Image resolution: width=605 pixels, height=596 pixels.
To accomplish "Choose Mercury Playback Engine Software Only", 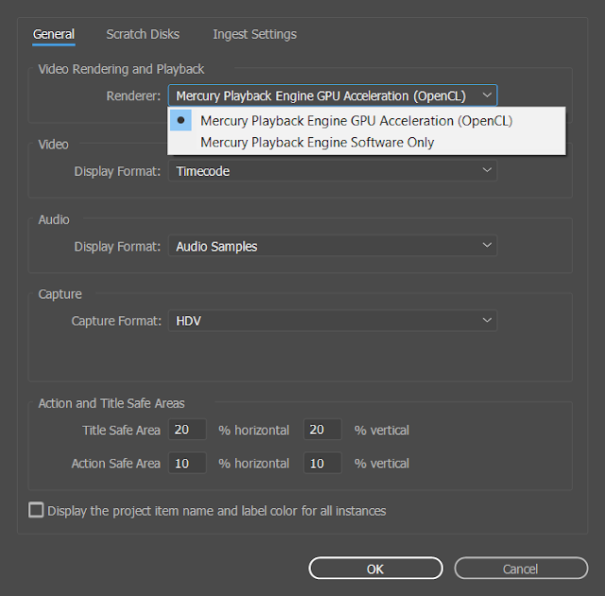I will (x=367, y=143).
